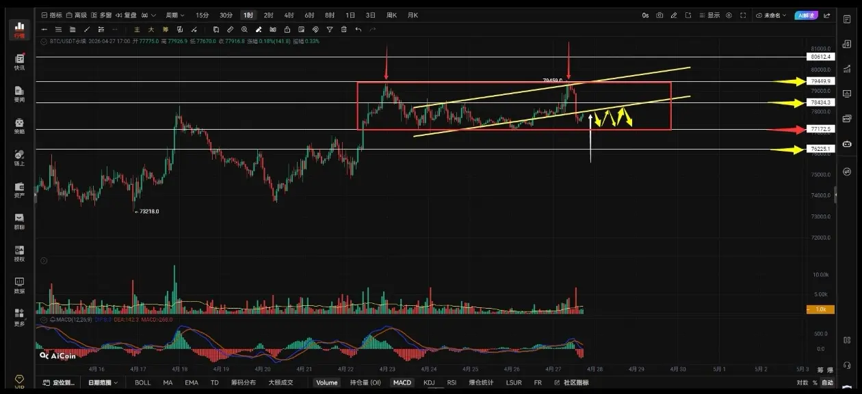Image resolution: width=862 pixels, height=394 pixels.
Task: Open the 日期范围 date range dropdown
Action: coord(103,382)
